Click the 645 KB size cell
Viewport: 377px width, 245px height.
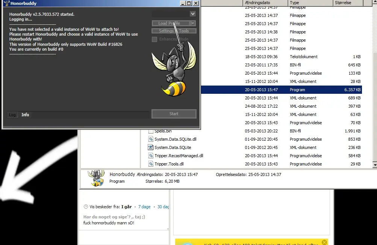[354, 65]
